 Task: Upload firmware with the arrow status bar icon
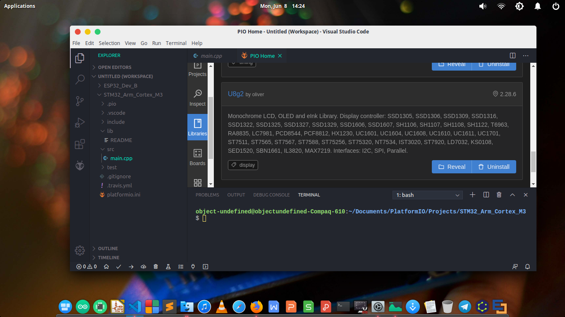pyautogui.click(x=131, y=266)
